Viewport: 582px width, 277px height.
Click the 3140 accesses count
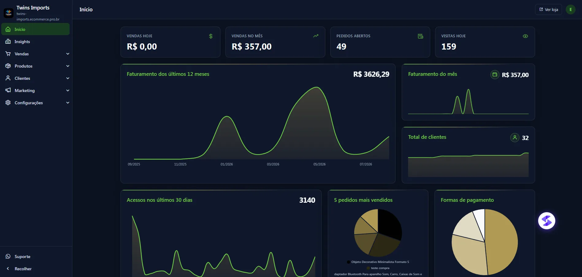[307, 200]
